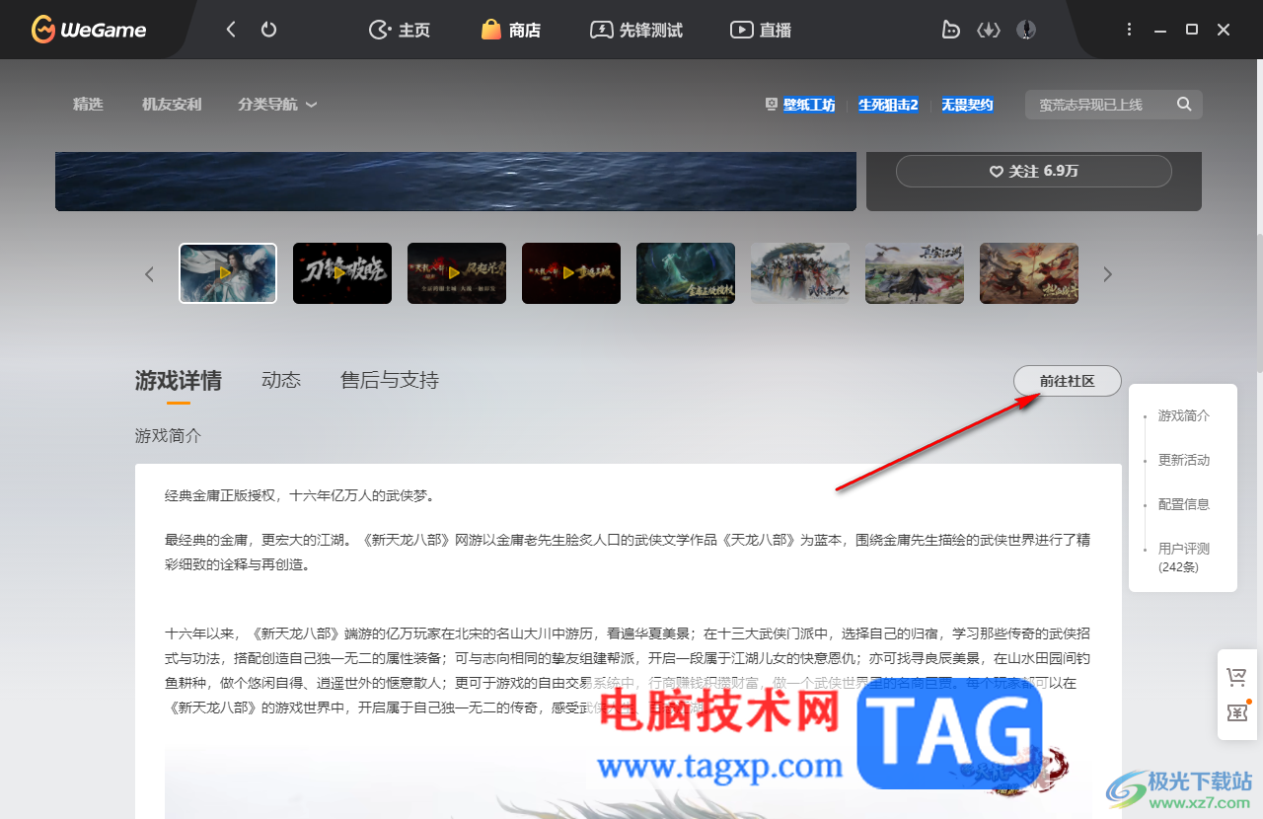Select the fourth video thumbnail in the carousel

click(571, 273)
